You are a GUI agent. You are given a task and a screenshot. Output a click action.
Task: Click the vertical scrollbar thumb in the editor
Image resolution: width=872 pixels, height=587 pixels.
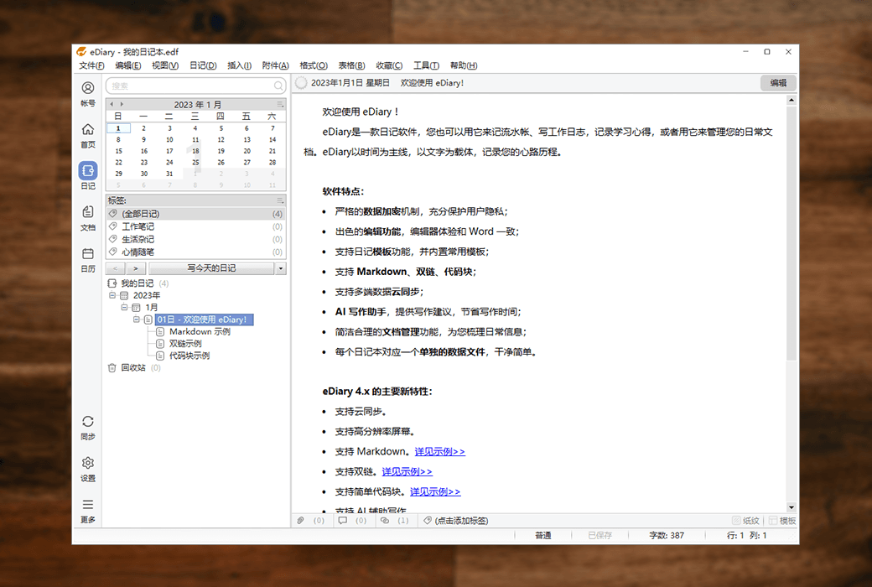tap(792, 234)
